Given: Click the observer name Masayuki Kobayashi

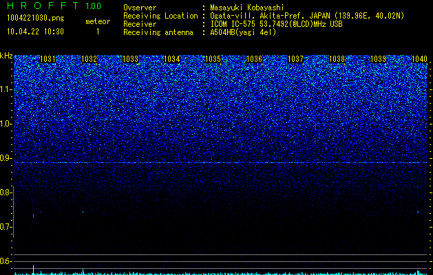Looking at the screenshot, I should [247, 8].
